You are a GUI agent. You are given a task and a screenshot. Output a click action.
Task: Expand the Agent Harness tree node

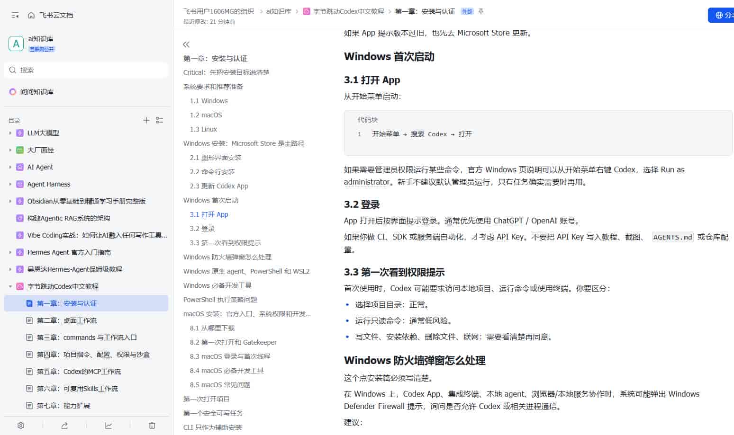click(x=10, y=184)
